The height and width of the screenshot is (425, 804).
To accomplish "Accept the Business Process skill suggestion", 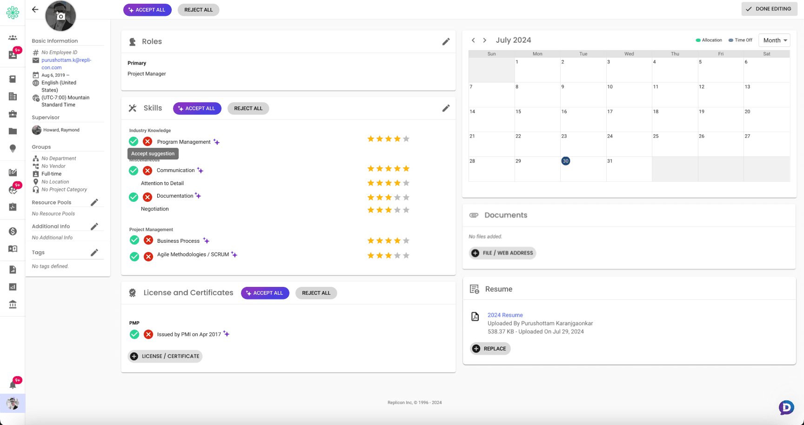I will point(134,240).
